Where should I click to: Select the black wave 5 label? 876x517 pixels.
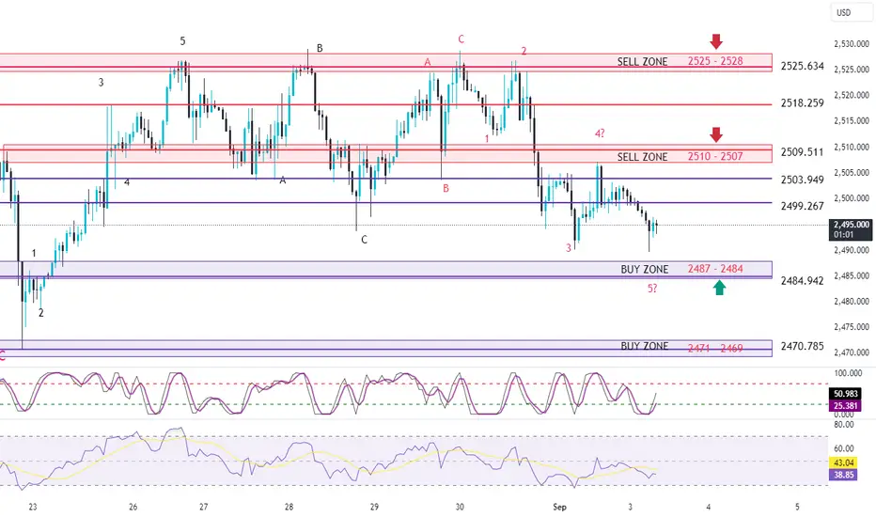click(x=182, y=40)
